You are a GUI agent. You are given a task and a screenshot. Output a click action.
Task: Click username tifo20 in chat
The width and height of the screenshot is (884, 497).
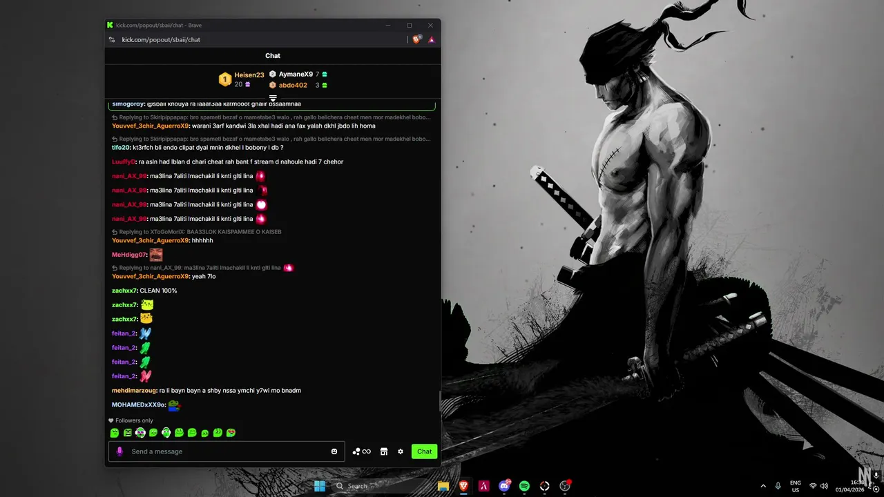point(121,148)
